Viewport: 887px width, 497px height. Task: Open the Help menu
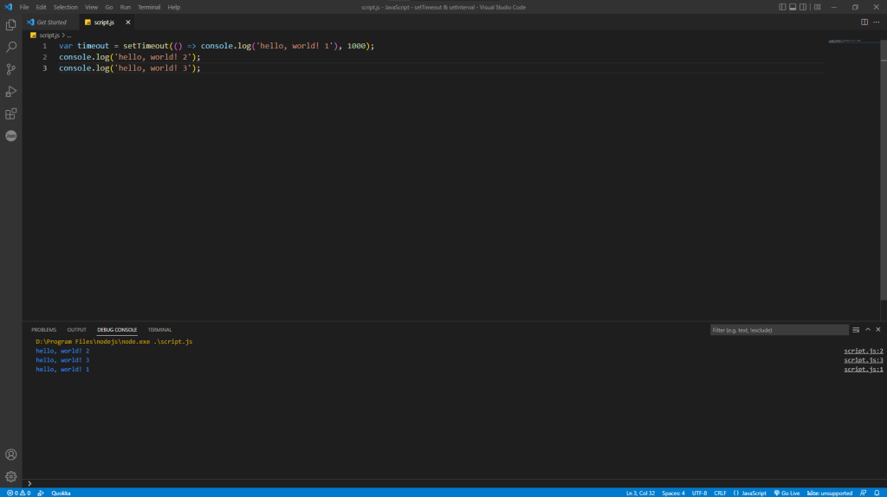[x=173, y=7]
